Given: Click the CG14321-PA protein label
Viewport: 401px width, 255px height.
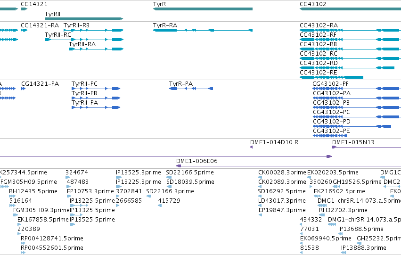Looking at the screenshot, I should 40,84.
